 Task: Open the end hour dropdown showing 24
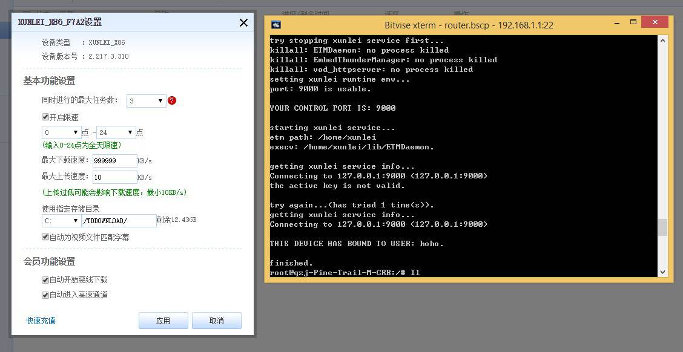click(x=116, y=132)
